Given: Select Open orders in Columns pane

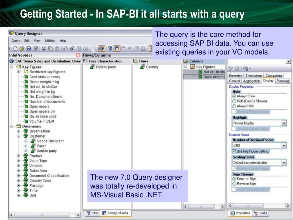Looking at the screenshot, I should 213,77.
